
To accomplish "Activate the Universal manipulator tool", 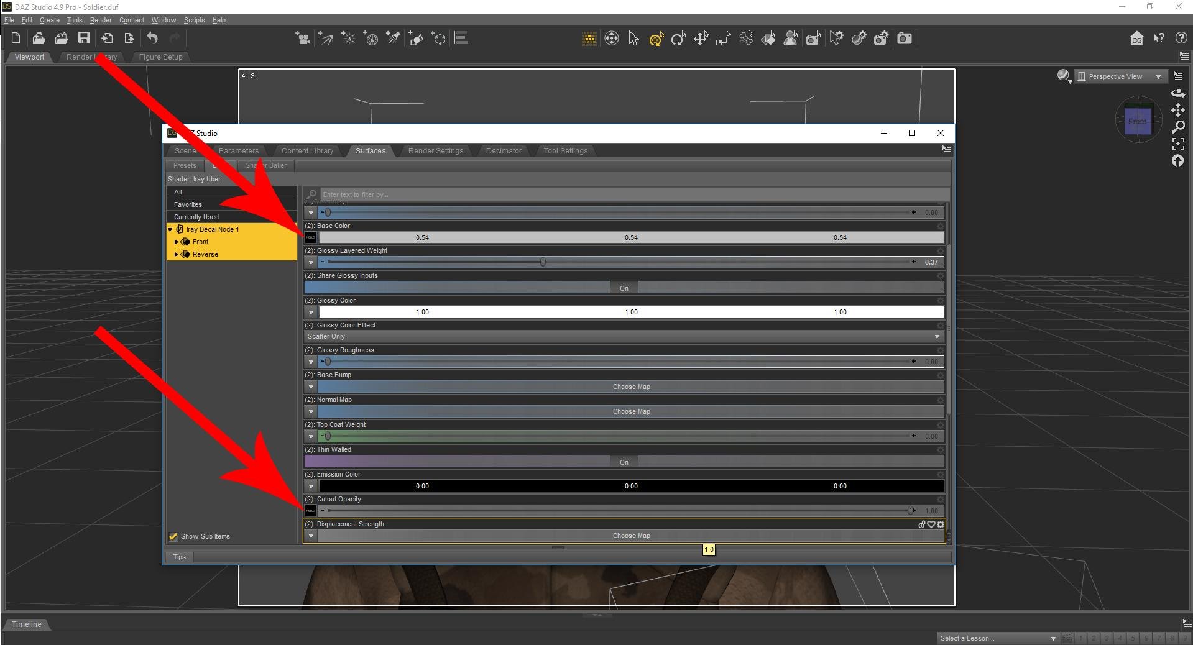I will 656,39.
